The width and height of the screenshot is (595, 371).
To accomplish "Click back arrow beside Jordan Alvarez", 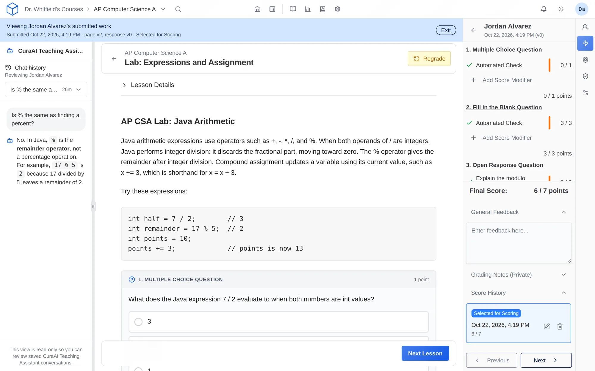I will point(473,30).
